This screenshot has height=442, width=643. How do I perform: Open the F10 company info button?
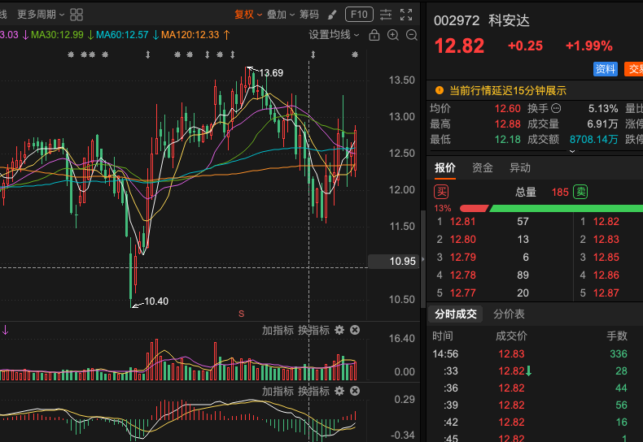tap(359, 15)
